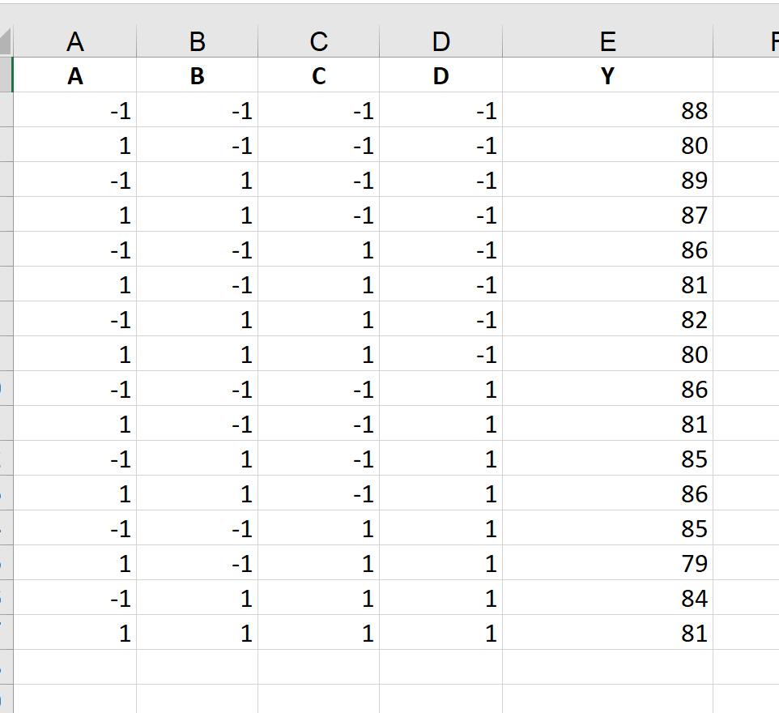
Task: Select column E header
Action: tap(607, 41)
